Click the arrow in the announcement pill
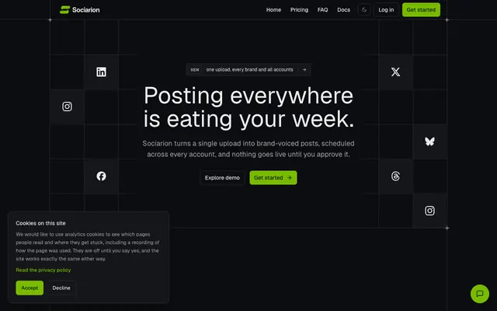Image resolution: width=497 pixels, height=311 pixels. click(304, 70)
